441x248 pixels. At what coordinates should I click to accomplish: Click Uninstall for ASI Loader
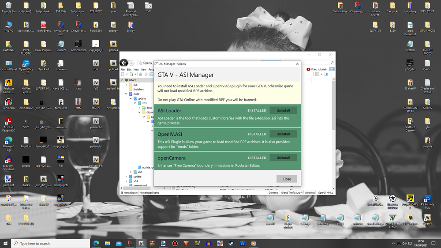(x=283, y=110)
